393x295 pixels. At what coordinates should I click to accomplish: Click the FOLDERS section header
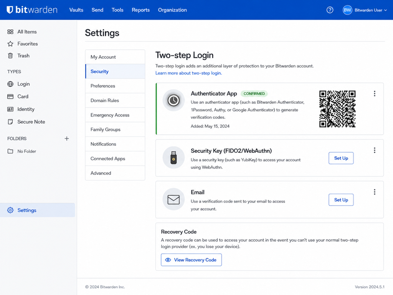point(17,138)
